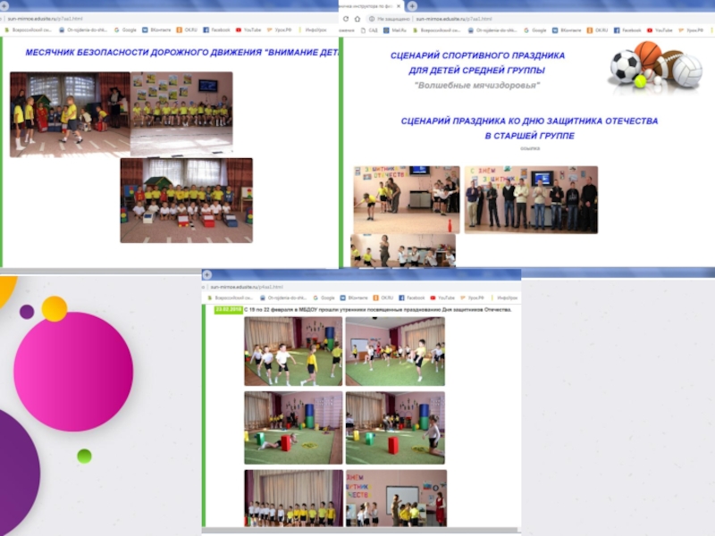This screenshot has height=536, width=715.
Task: Open bottom-right photo with whiteboard
Action: [x=396, y=498]
